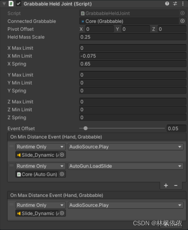The width and height of the screenshot is (188, 230).
Task: Click the X Spring label
Action: pyautogui.click(x=17, y=64)
